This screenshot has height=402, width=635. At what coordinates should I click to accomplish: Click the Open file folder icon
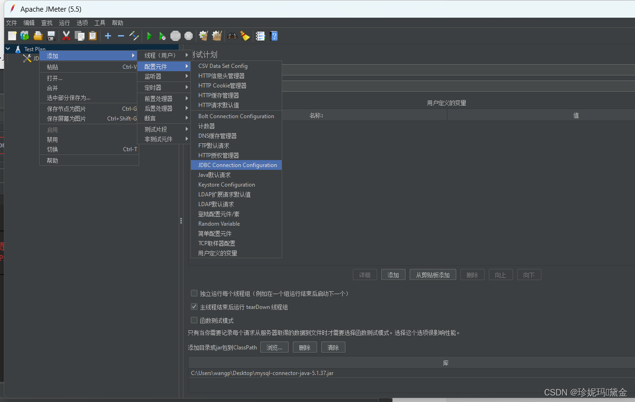pos(38,36)
